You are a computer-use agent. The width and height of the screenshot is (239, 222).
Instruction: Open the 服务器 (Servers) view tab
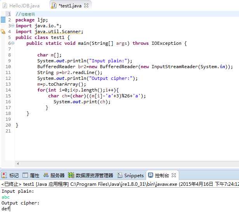point(54,175)
